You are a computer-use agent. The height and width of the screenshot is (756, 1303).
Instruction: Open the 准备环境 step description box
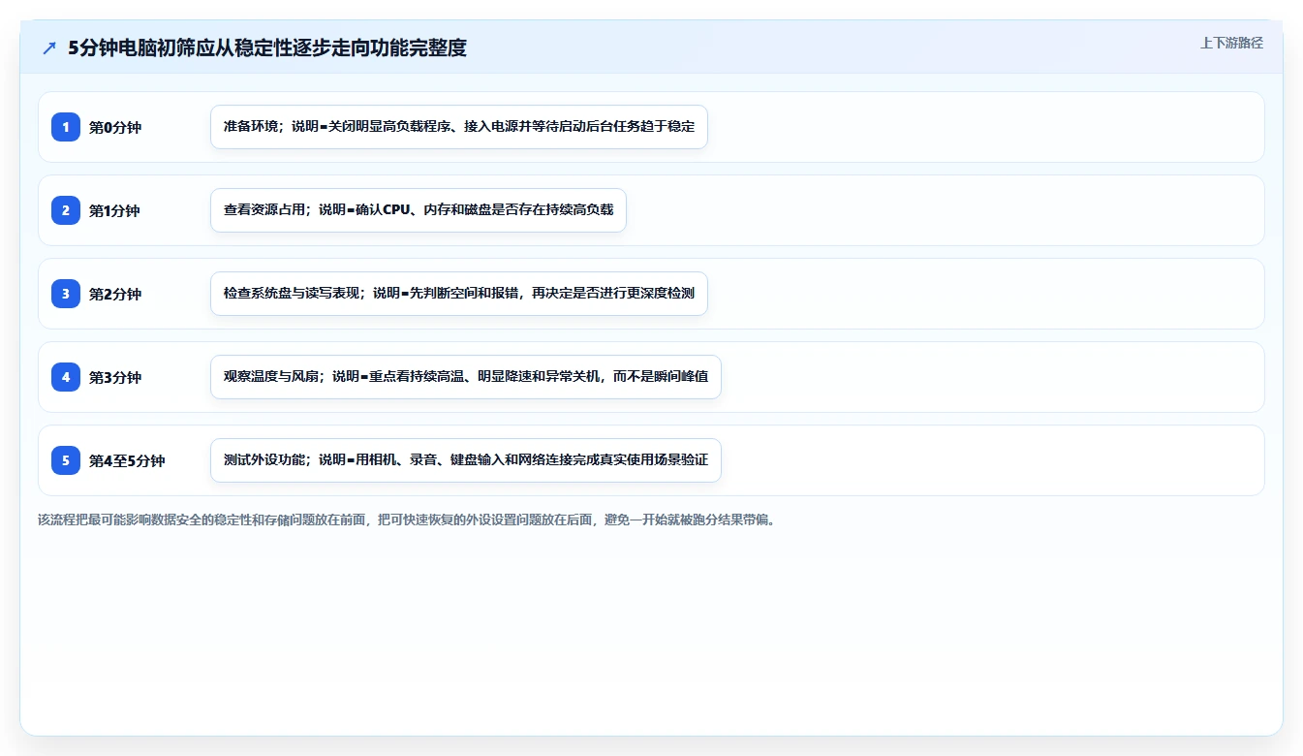tap(459, 127)
